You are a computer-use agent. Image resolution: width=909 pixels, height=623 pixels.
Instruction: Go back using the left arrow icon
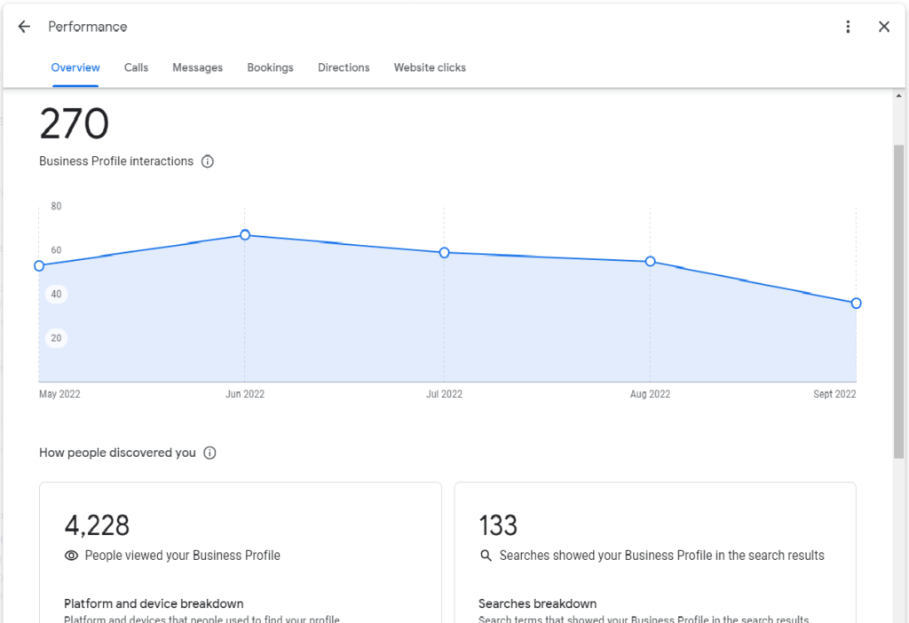pyautogui.click(x=24, y=27)
